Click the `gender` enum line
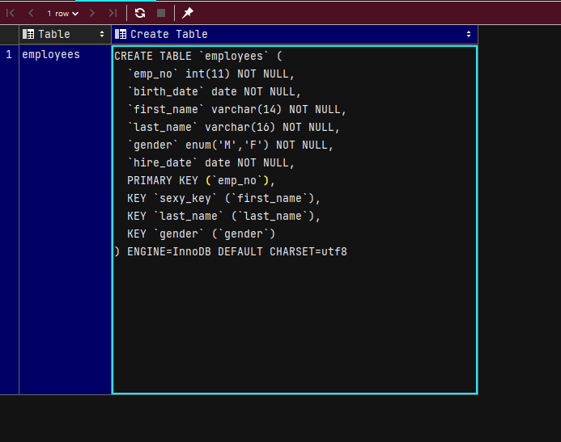The height and width of the screenshot is (442, 561). pos(231,145)
